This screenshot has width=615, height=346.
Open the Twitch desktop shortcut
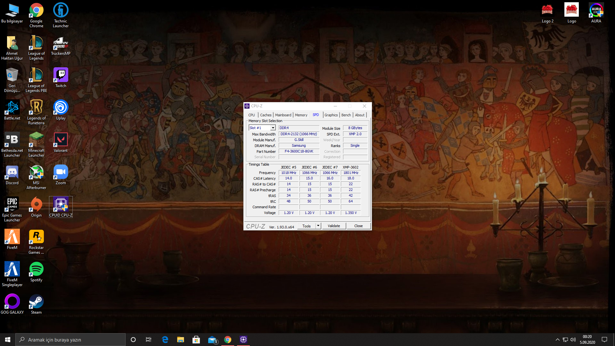pyautogui.click(x=61, y=78)
